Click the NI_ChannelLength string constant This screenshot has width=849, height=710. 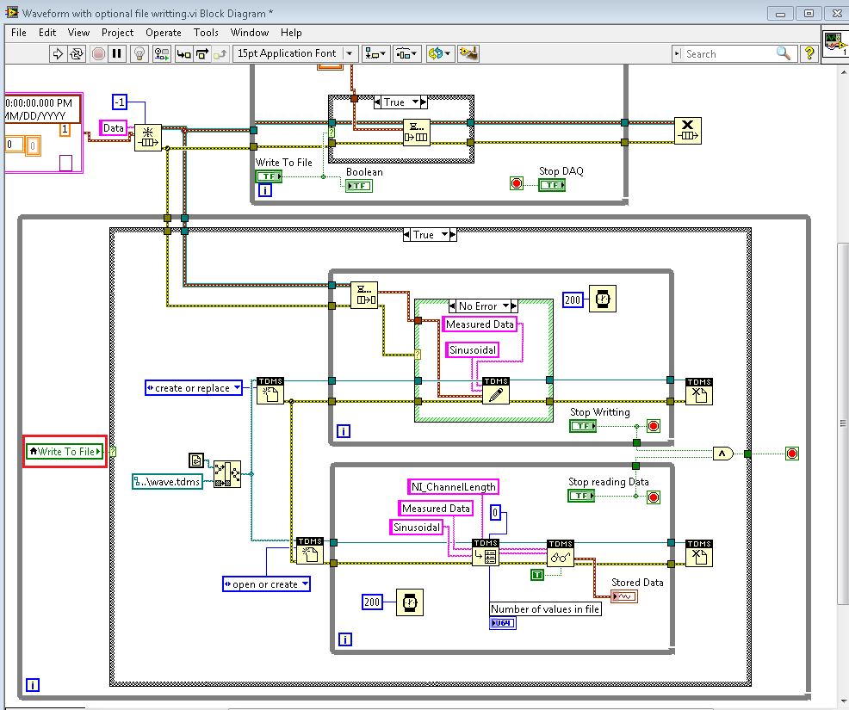pyautogui.click(x=453, y=486)
